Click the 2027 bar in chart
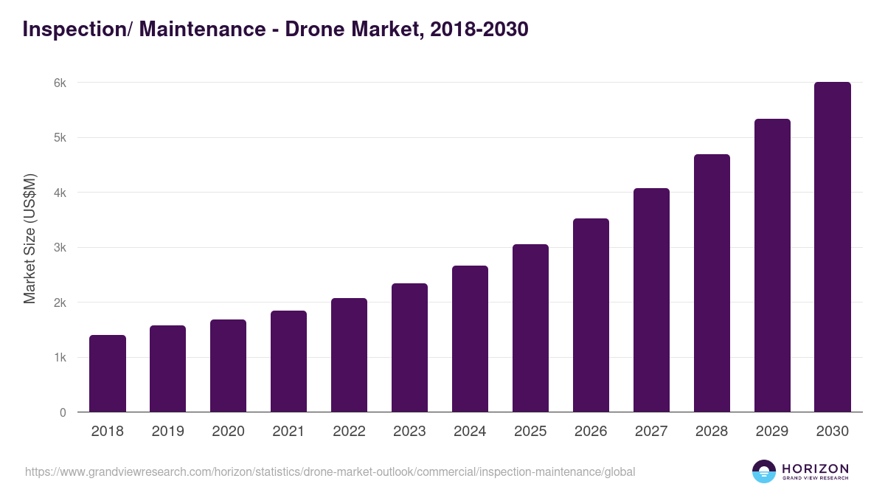885x498 pixels. 652,300
